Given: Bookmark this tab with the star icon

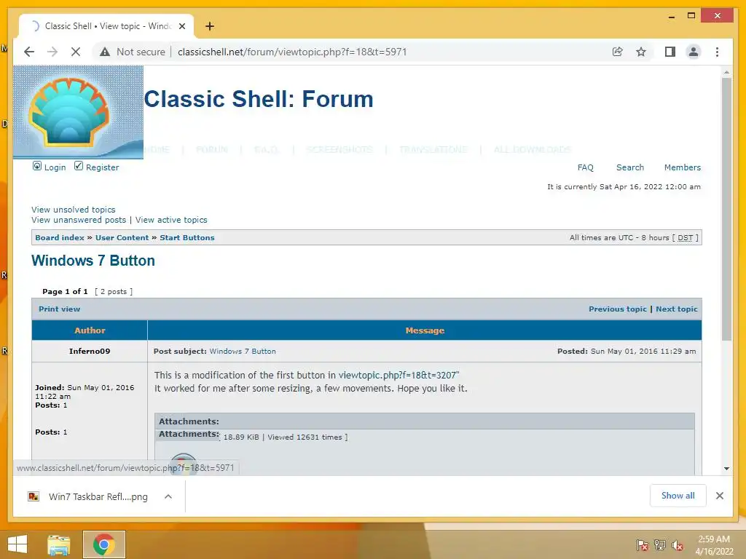Looking at the screenshot, I should pos(641,52).
